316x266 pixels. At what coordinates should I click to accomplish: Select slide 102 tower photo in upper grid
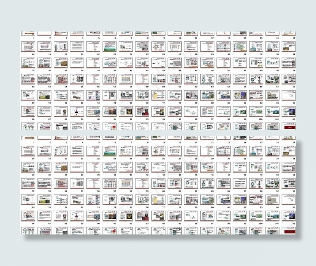(288, 111)
